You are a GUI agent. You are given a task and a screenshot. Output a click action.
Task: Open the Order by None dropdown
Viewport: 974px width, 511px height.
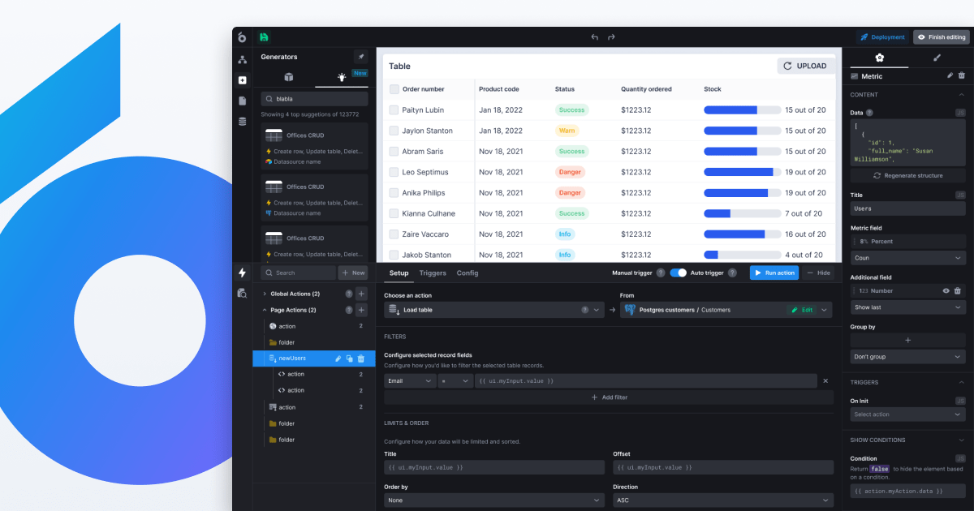point(493,499)
